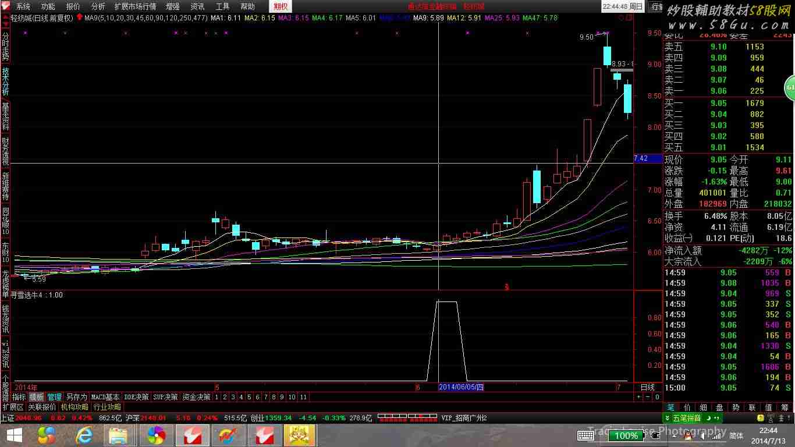
Task: Click the application logo in top-left corner
Action: point(6,6)
